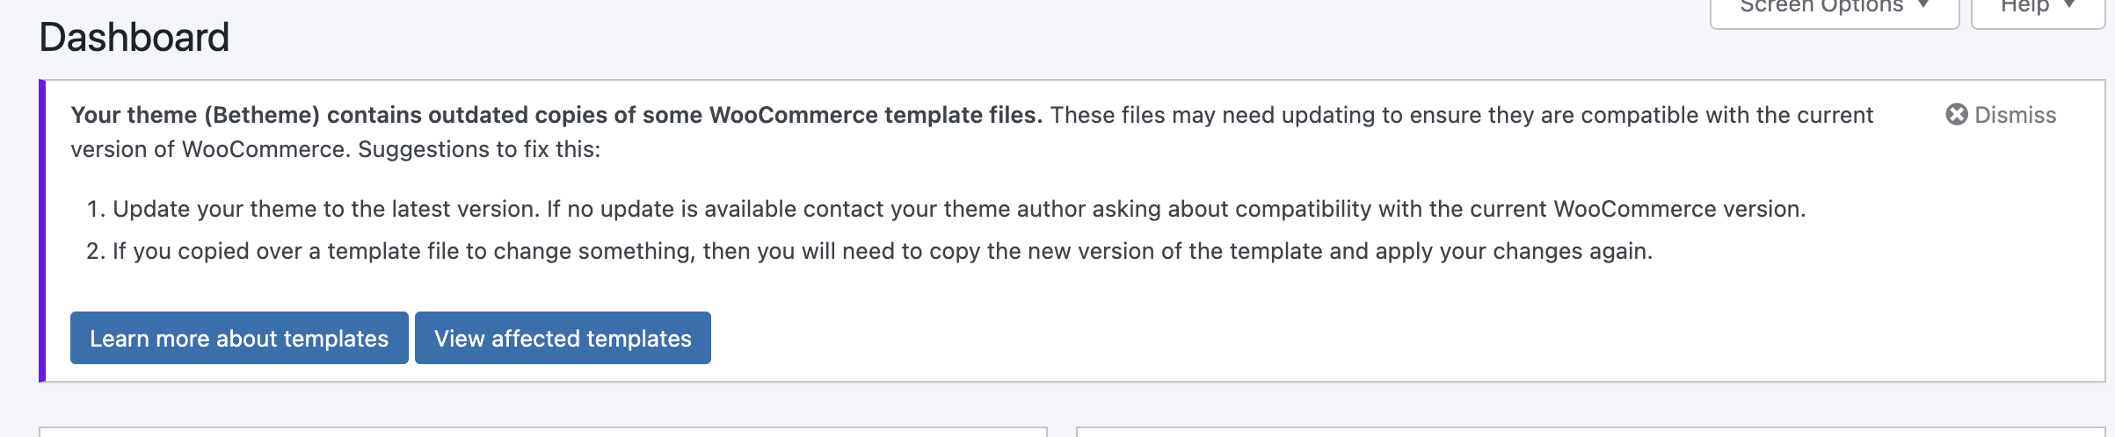Click Learn more about templates button
2115x437 pixels.
pos(239,338)
